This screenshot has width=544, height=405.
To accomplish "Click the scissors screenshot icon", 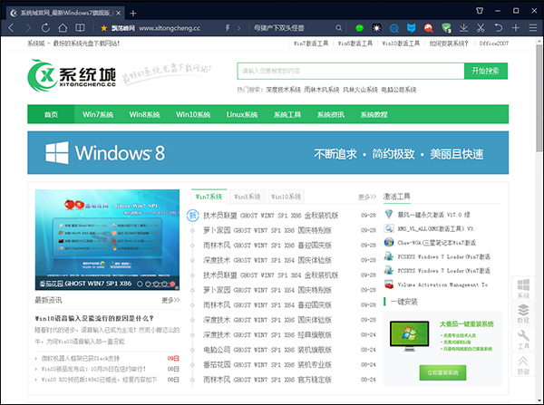I will 481,28.
